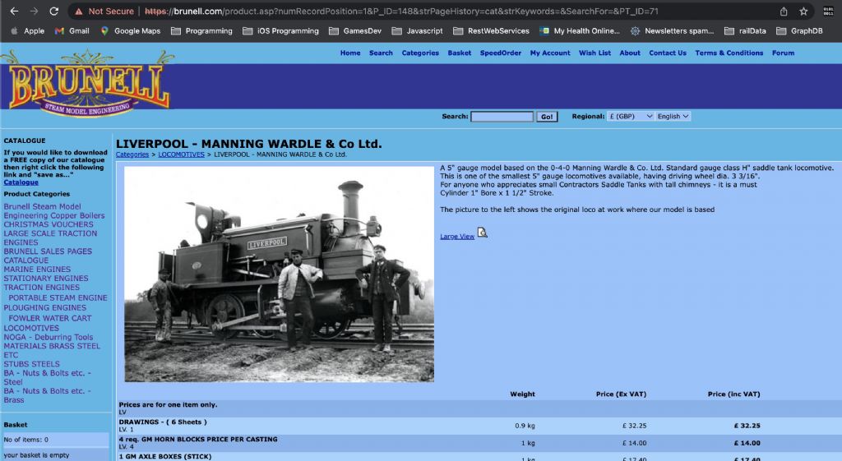The width and height of the screenshot is (842, 461).
Task: Open Categories in the top navigation
Action: [x=420, y=53]
